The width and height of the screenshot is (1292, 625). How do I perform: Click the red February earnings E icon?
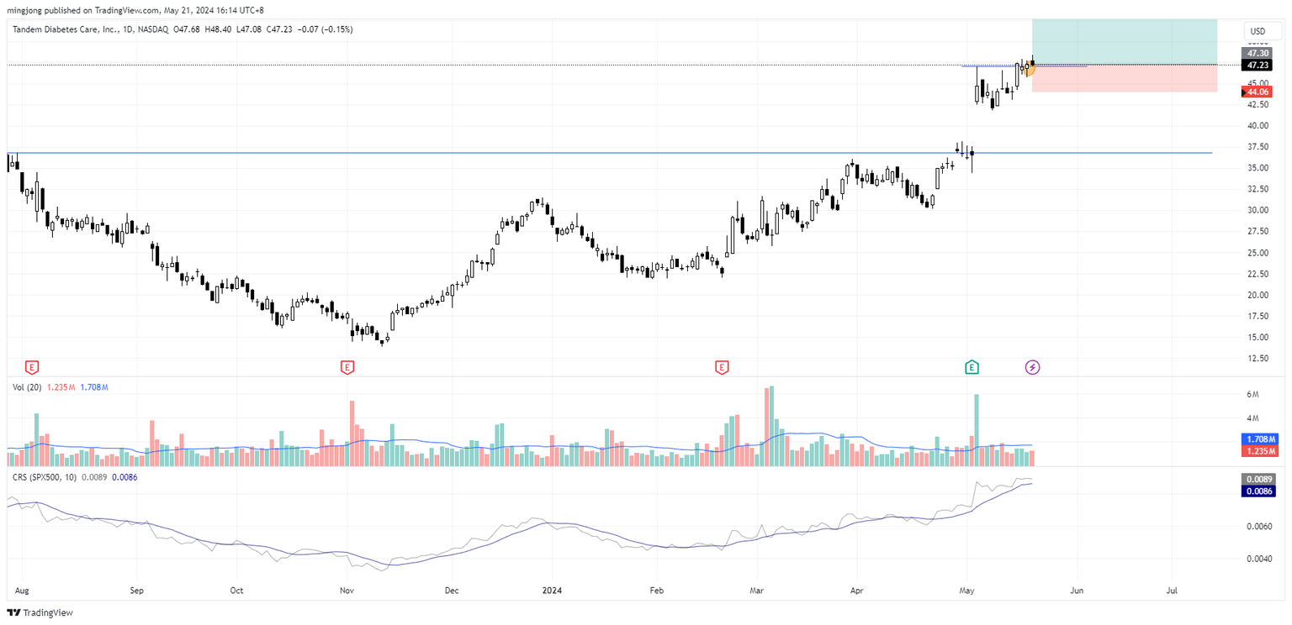pyautogui.click(x=721, y=367)
